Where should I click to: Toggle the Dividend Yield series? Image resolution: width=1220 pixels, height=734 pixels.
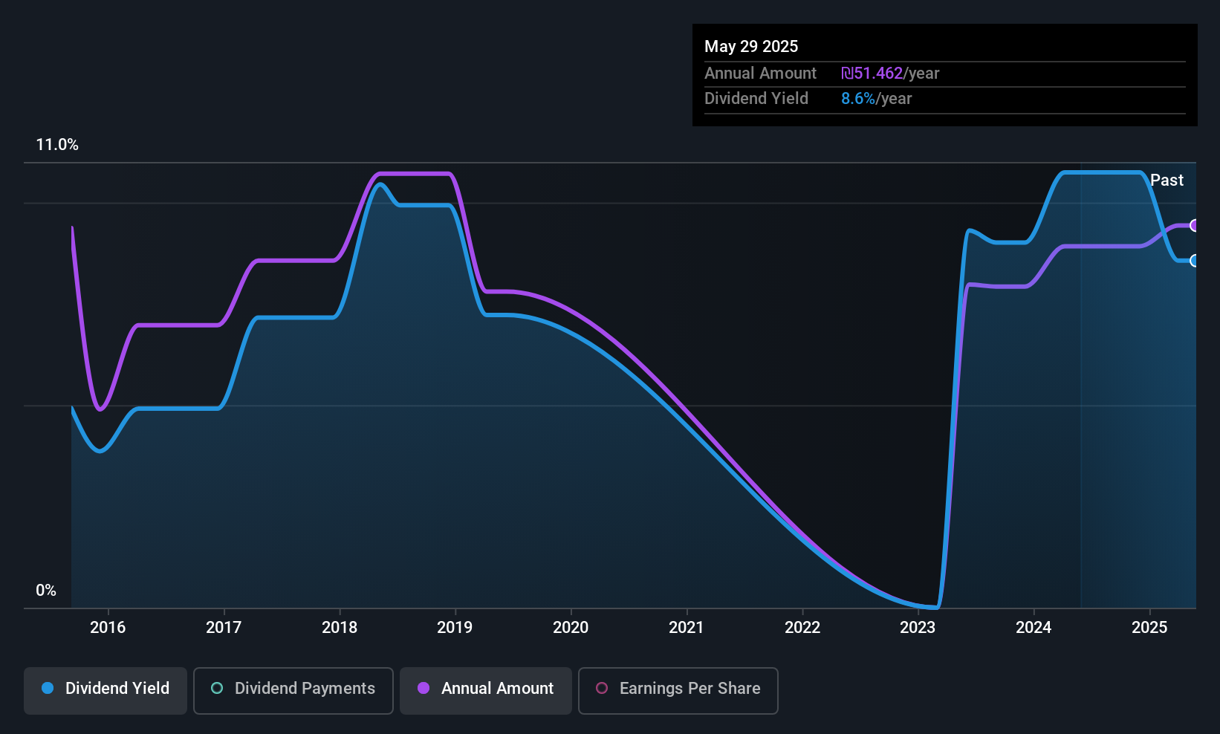tap(106, 690)
